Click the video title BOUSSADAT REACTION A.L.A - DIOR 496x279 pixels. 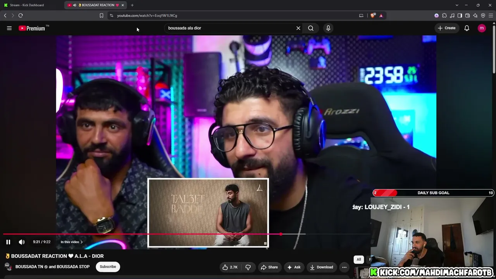(55, 256)
